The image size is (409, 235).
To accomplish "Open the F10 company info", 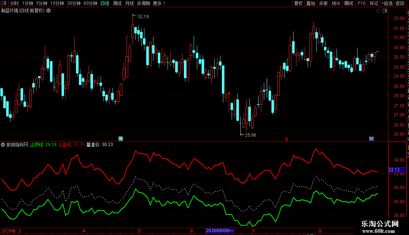I will coord(362,3).
